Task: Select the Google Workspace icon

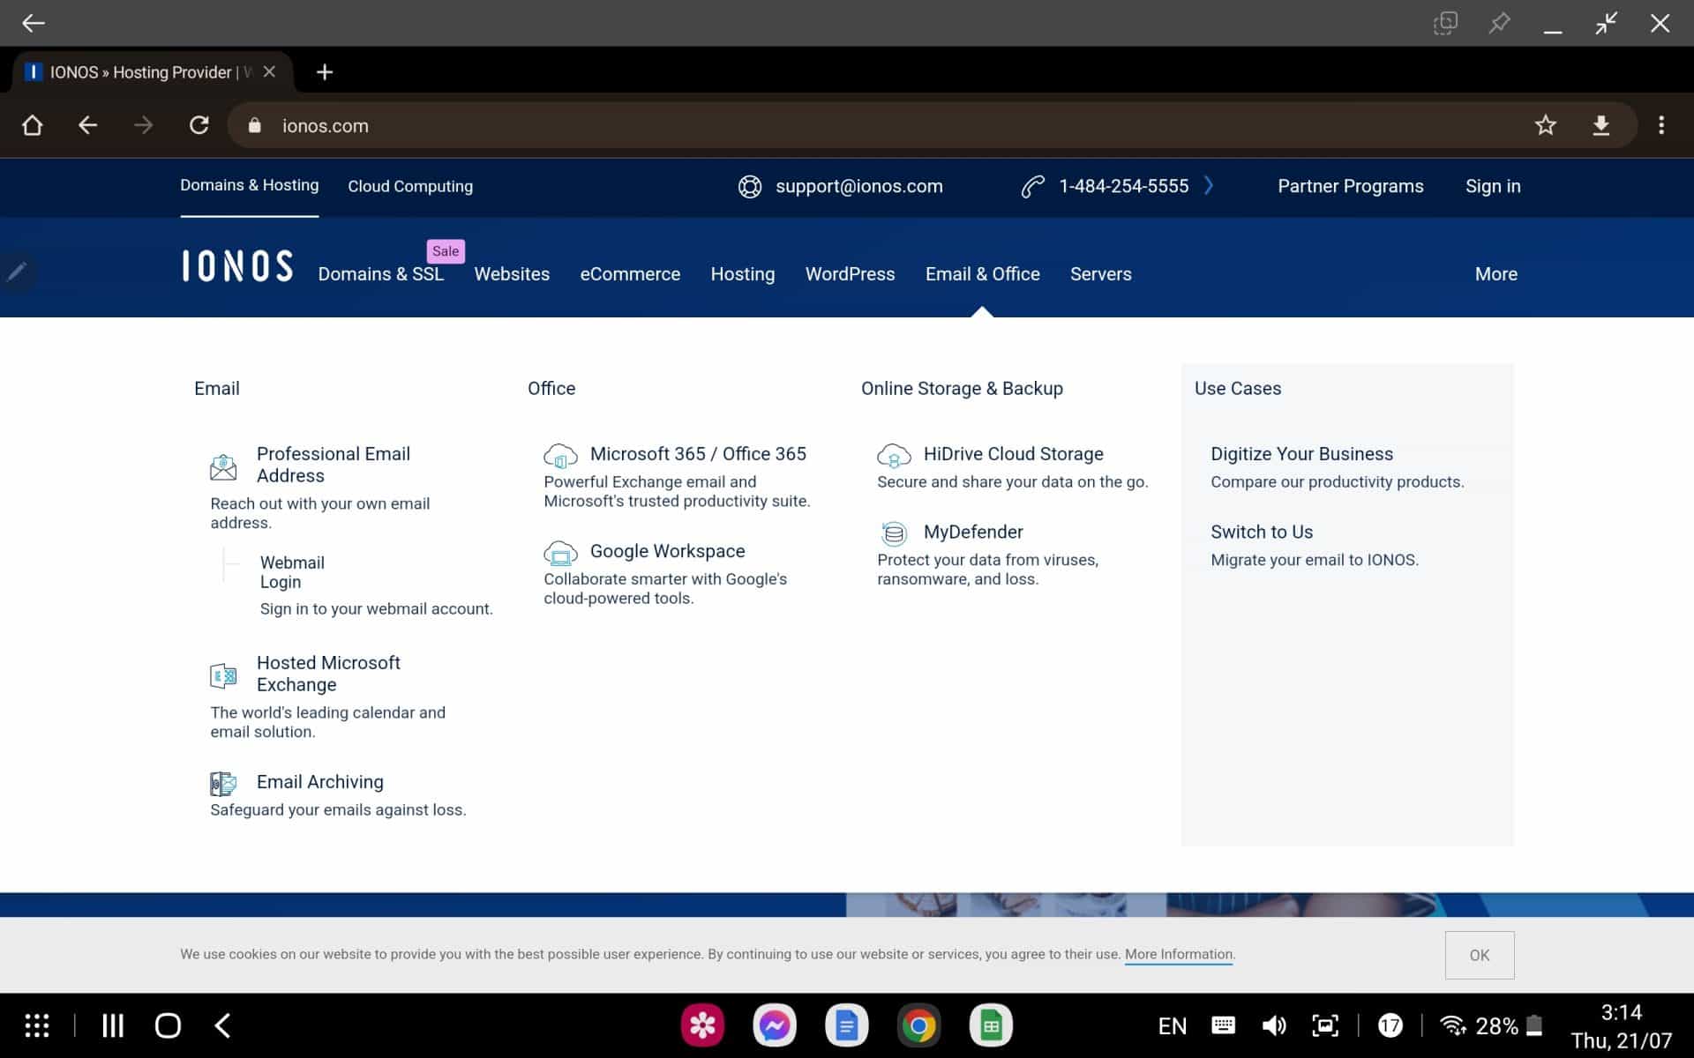Action: tap(560, 553)
